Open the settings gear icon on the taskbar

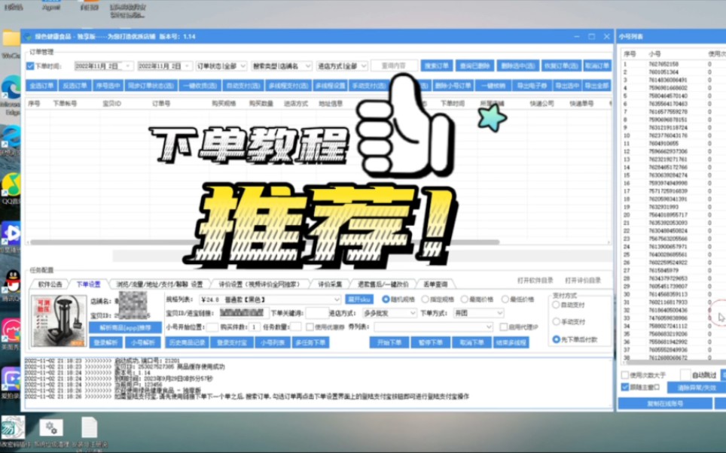coord(50,427)
